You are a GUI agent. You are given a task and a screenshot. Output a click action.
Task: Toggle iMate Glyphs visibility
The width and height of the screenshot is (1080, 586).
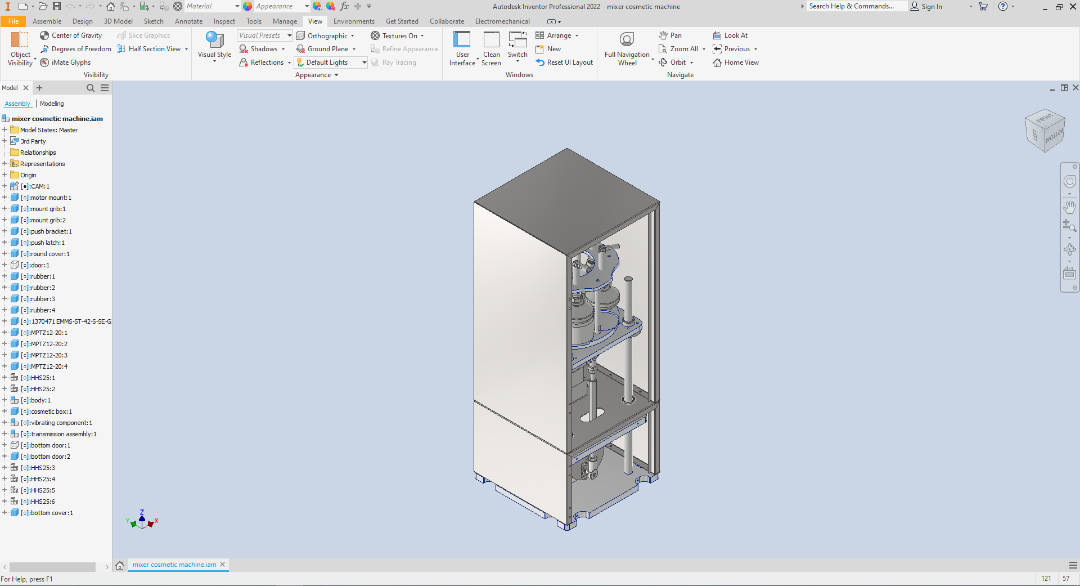65,62
